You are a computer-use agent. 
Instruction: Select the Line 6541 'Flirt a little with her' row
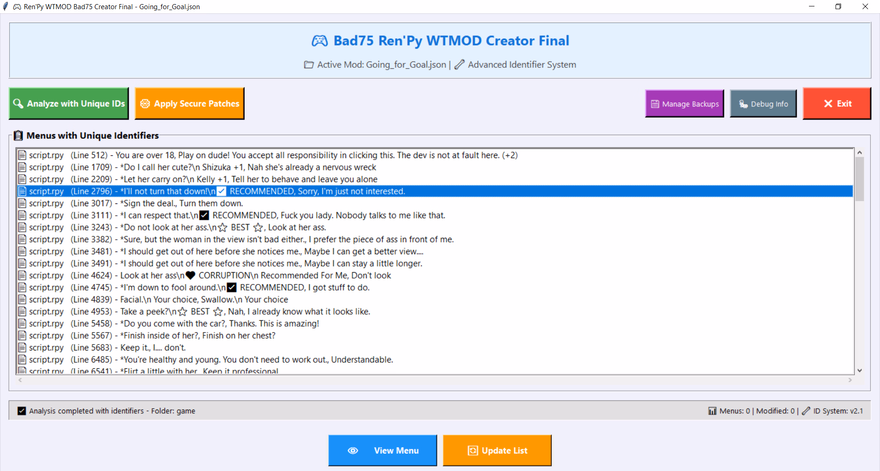click(x=434, y=370)
